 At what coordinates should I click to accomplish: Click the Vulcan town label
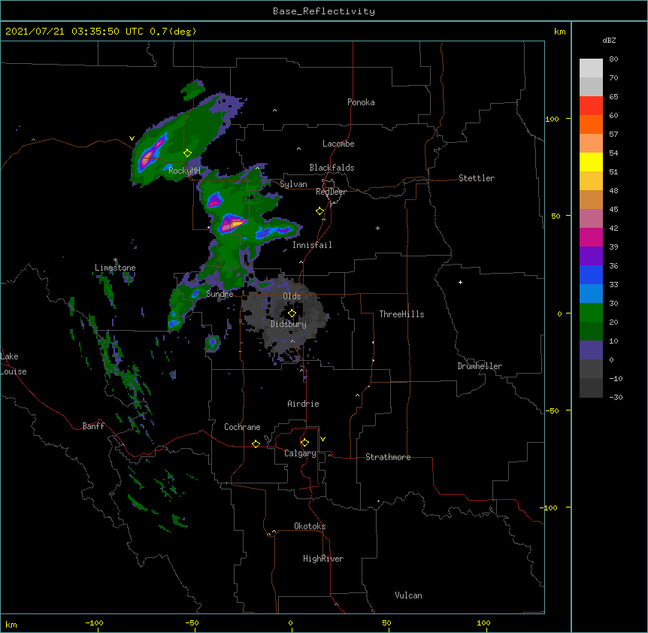(408, 595)
